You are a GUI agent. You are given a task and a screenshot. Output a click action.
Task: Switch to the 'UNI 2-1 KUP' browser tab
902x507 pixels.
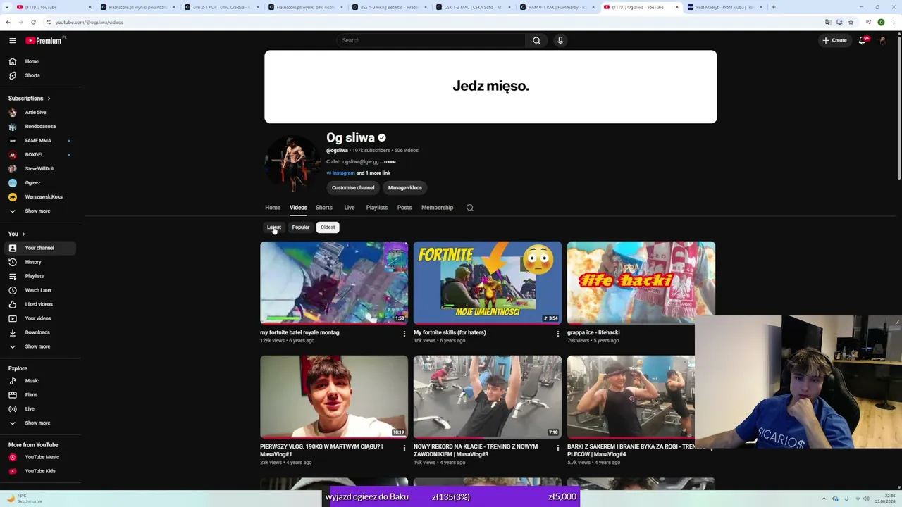pos(221,7)
